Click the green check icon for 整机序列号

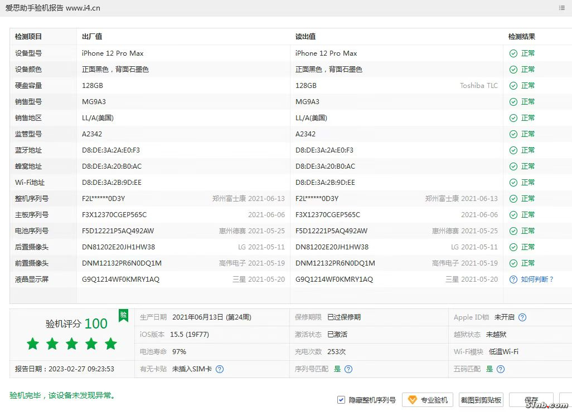tap(513, 199)
